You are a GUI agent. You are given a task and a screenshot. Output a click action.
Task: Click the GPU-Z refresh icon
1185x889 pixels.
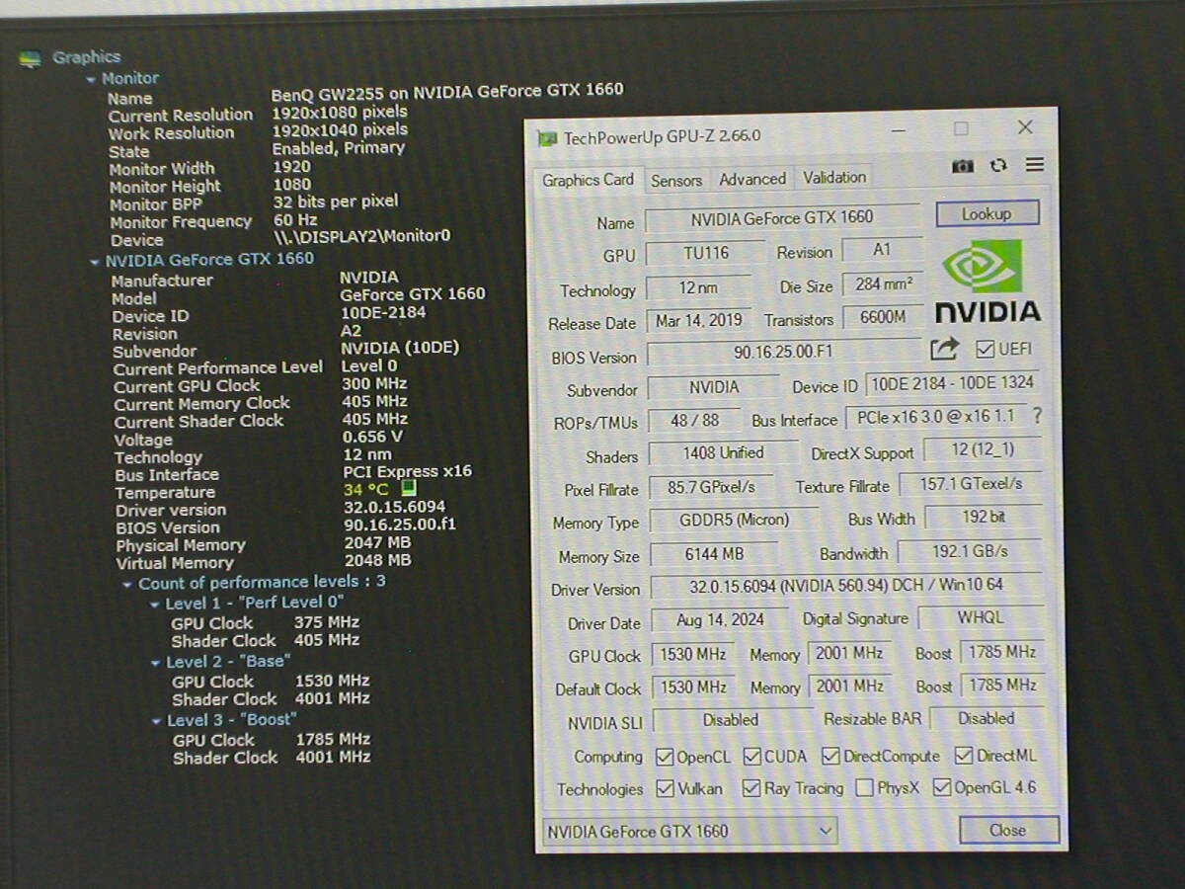(998, 166)
